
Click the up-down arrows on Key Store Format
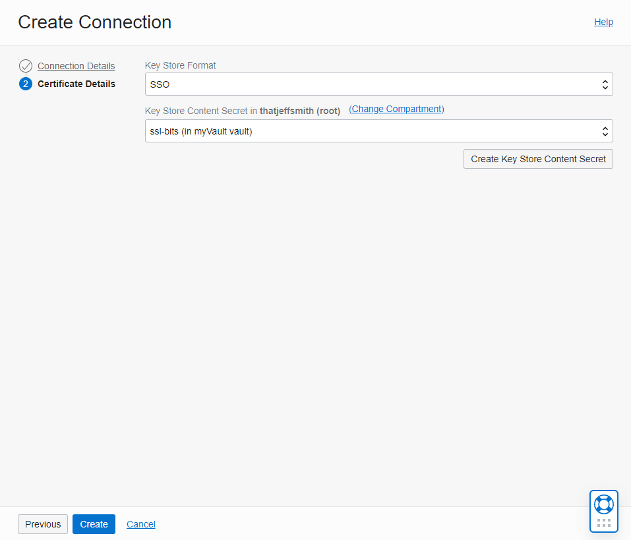point(605,84)
